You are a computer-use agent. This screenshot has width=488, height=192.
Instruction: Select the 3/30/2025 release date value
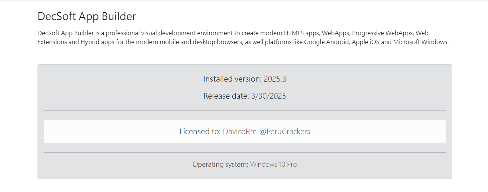pyautogui.click(x=269, y=96)
